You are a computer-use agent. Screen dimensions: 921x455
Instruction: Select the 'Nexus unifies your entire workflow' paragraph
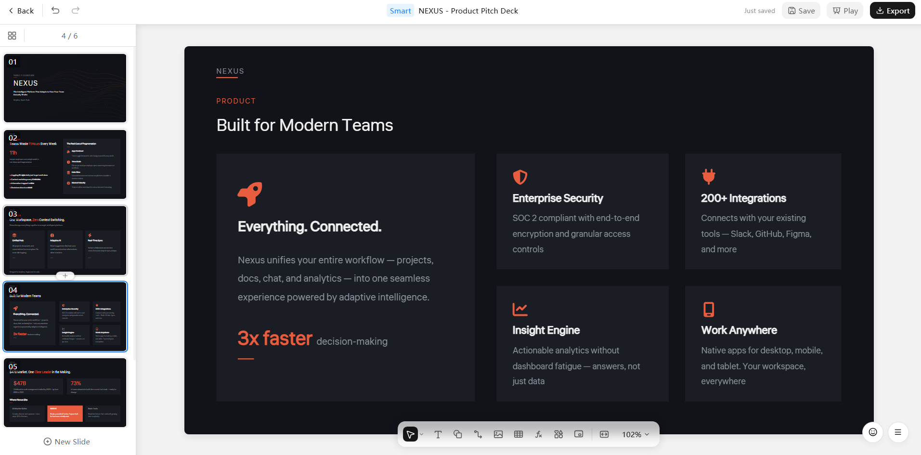tap(336, 278)
